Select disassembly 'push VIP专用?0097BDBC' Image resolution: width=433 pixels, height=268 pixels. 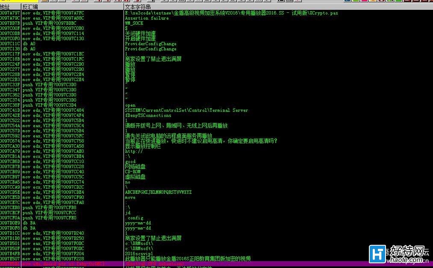click(50, 23)
